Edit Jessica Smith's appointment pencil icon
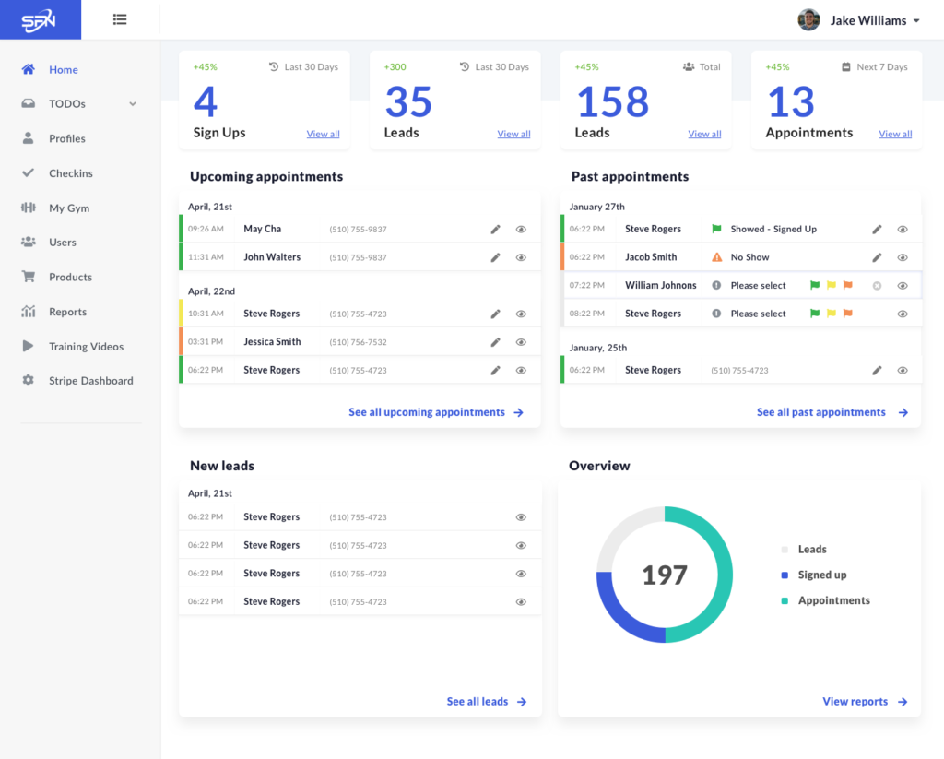 click(x=495, y=342)
